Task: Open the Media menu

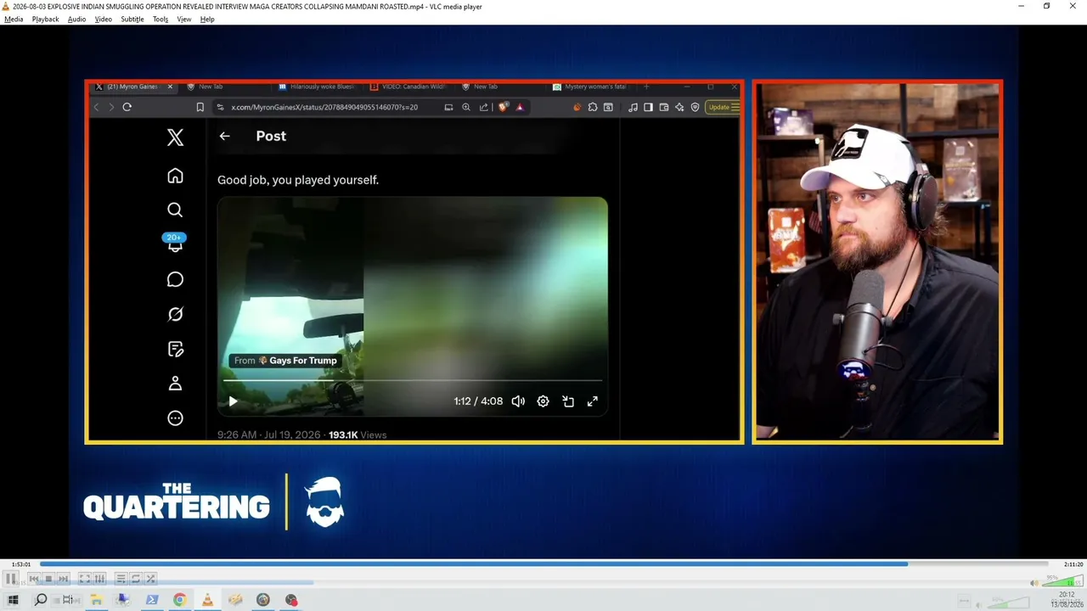Action: pyautogui.click(x=14, y=20)
